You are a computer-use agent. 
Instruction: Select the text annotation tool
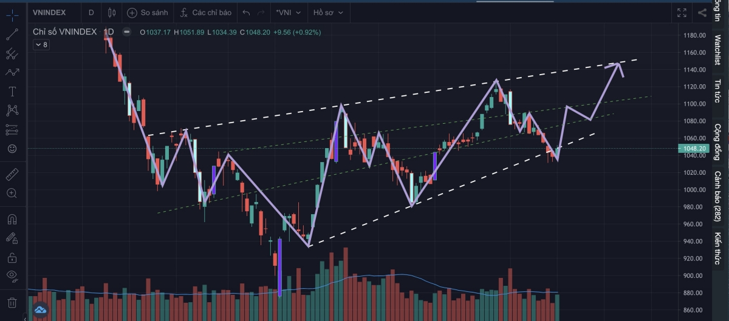(12, 92)
